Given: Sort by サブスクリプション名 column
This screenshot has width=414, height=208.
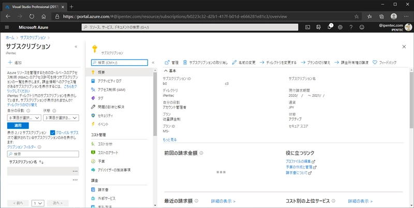Looking at the screenshot, I should pos(26,162).
